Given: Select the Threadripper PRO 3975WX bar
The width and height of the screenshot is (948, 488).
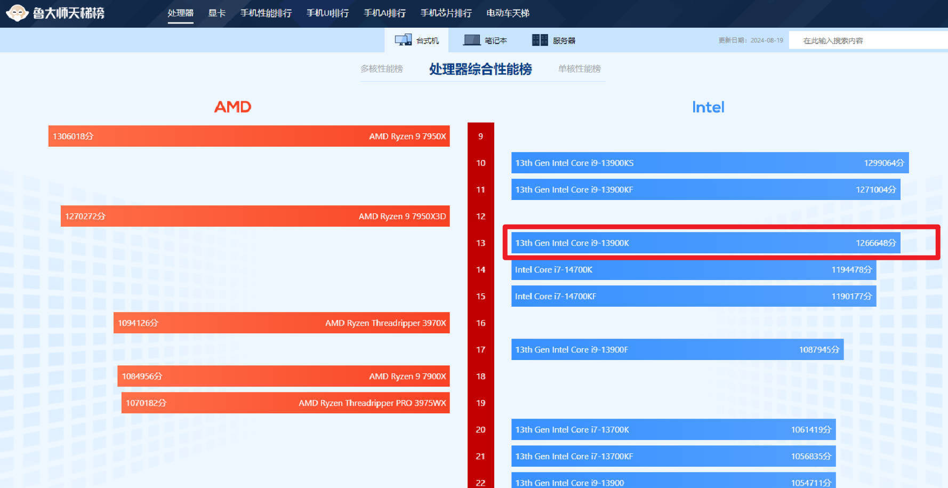Looking at the screenshot, I should tap(286, 403).
